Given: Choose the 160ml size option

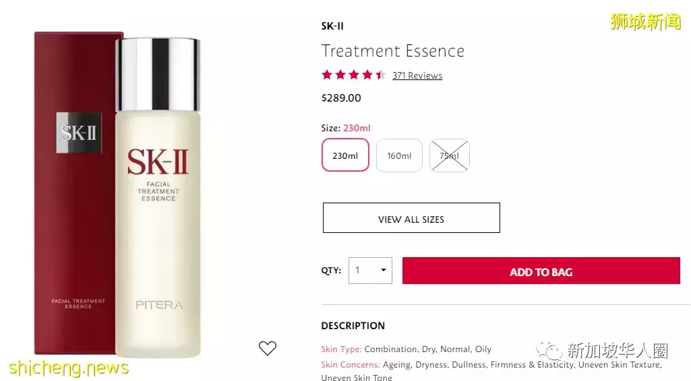Looking at the screenshot, I should tap(399, 155).
